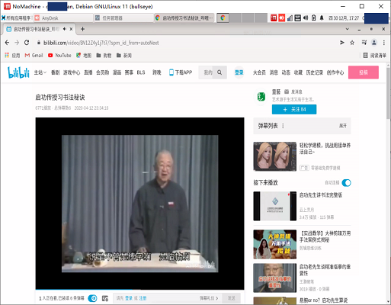Mute the tab using its speaker icon

point(65,29)
